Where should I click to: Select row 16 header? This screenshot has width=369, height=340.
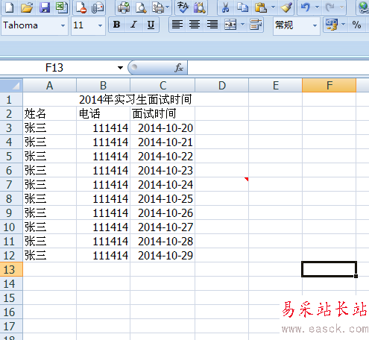pyautogui.click(x=11, y=312)
